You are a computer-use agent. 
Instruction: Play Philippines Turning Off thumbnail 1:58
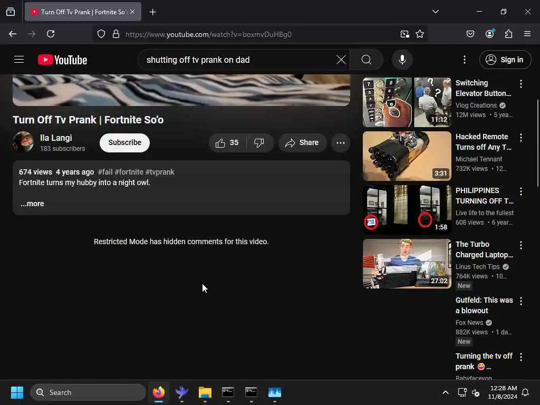pos(407,210)
